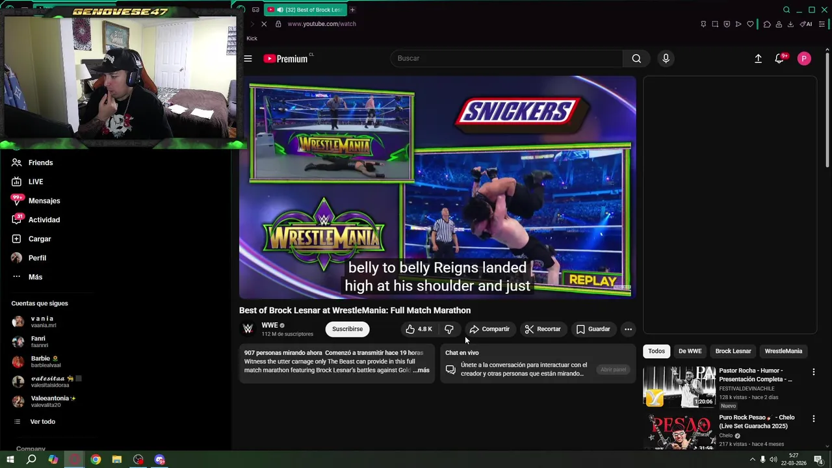The width and height of the screenshot is (832, 468).
Task: Open File Explorer from taskbar
Action: point(117,460)
